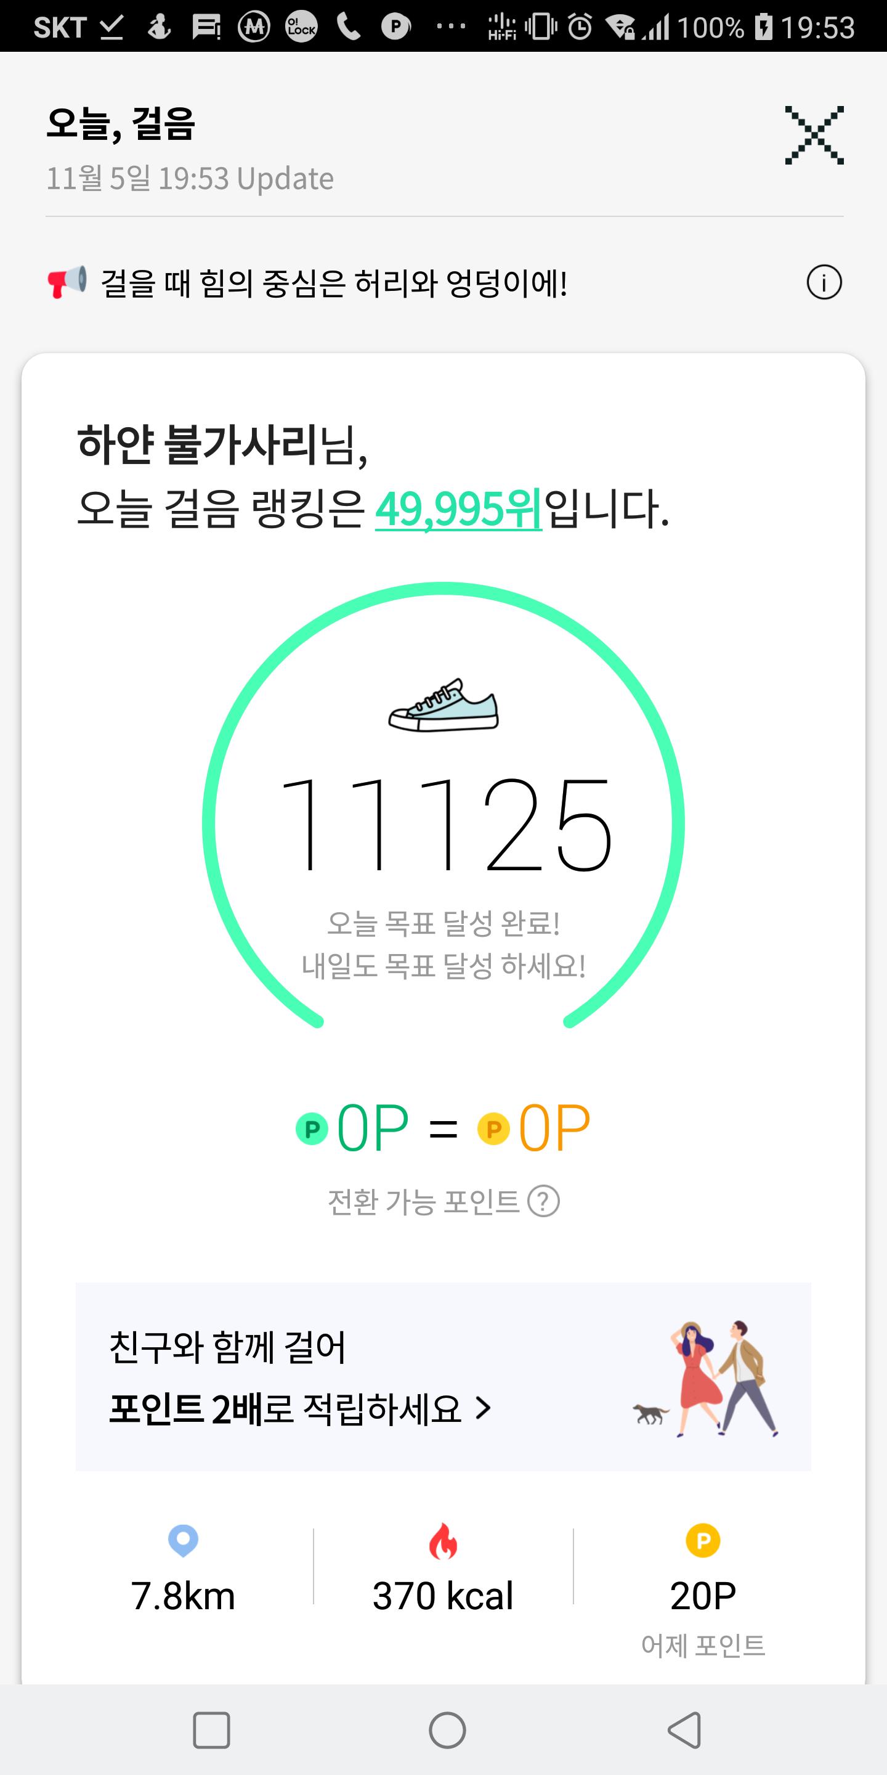Viewport: 887px width, 1775px height.
Task: Tap the sneaker shoe icon
Action: (x=443, y=705)
